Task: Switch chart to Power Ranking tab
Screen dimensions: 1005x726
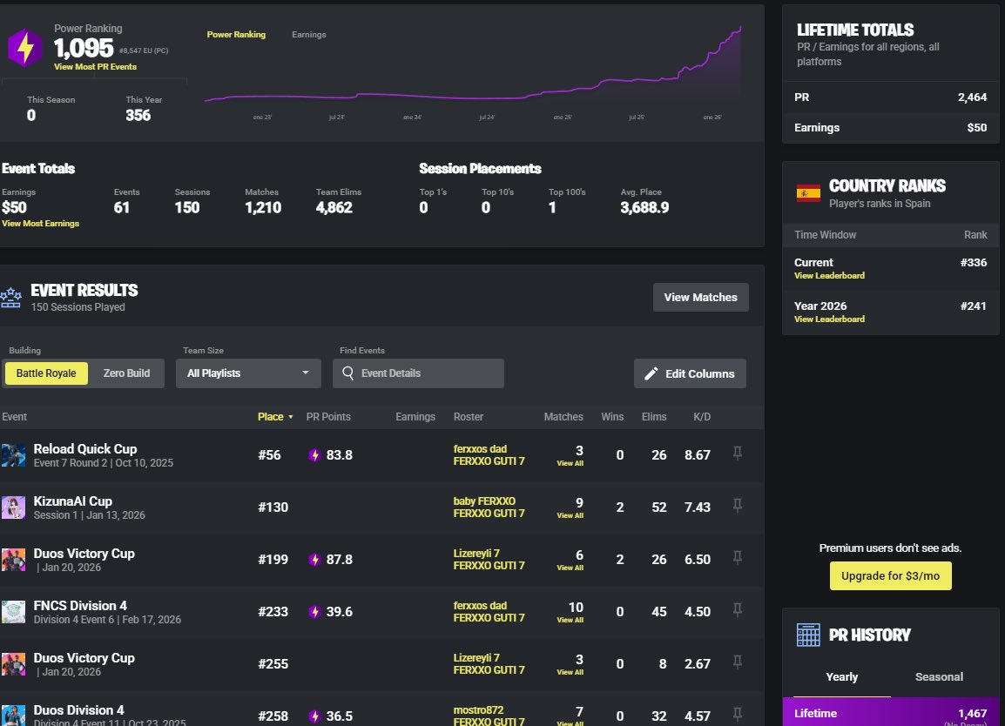Action: [236, 35]
